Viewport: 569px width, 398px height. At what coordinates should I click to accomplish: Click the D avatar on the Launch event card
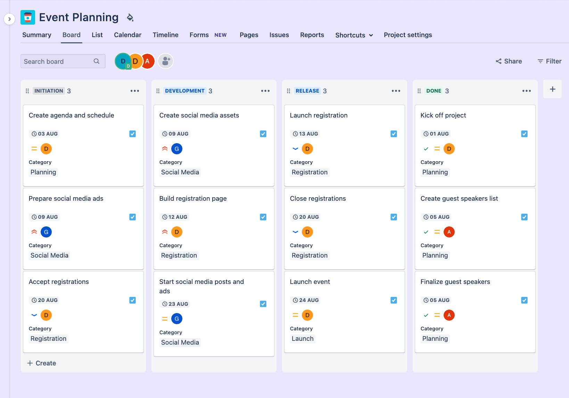point(307,315)
